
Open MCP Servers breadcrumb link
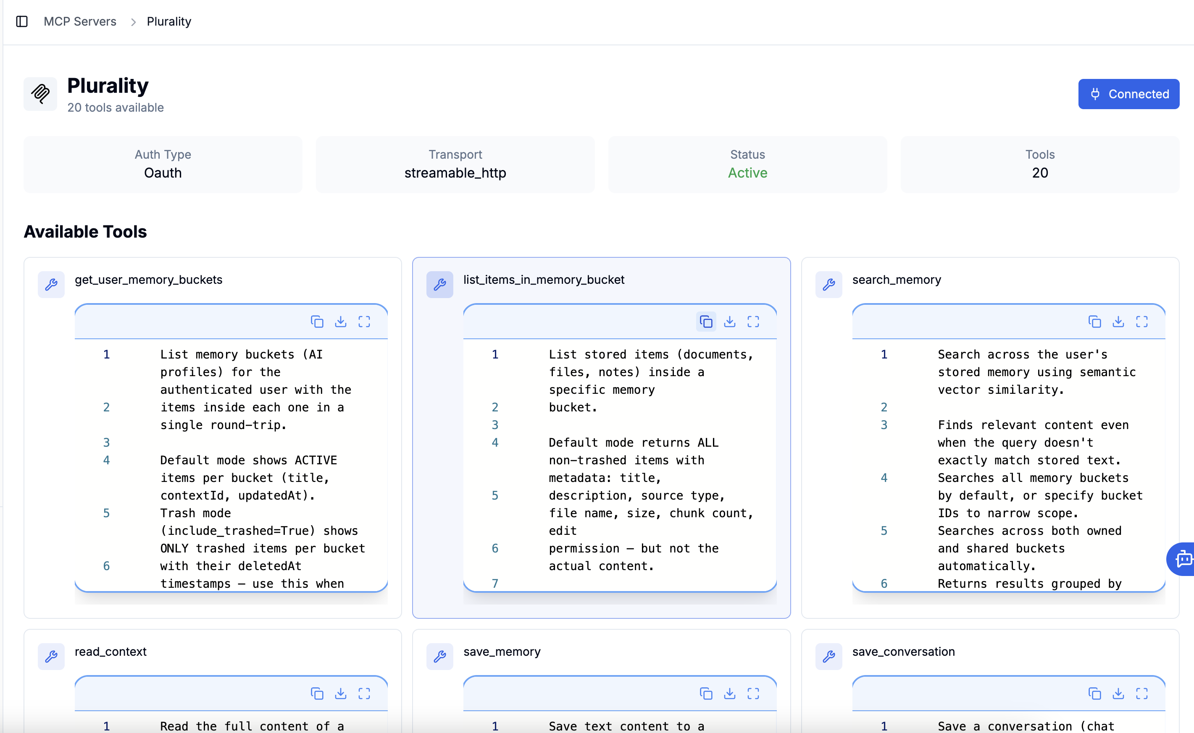80,21
